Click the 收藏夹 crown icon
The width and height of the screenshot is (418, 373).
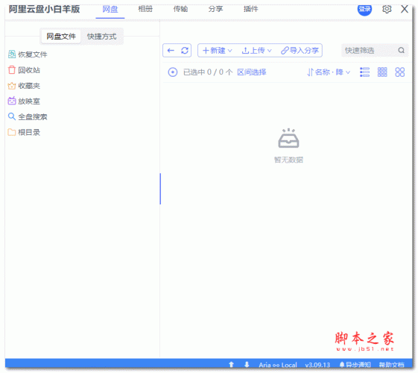click(x=12, y=86)
